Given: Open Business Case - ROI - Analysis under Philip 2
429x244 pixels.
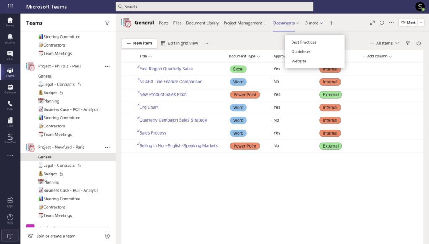Looking at the screenshot, I should (x=68, y=109).
